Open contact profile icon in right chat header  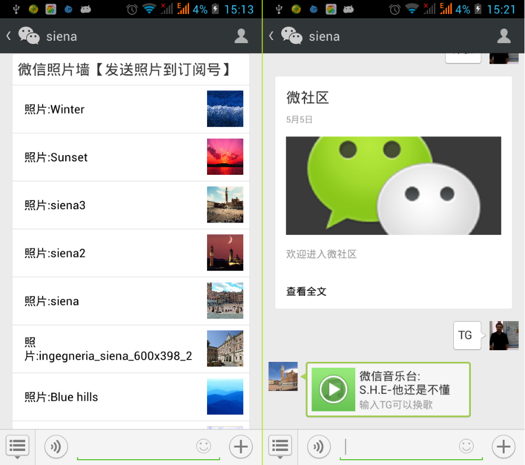pos(503,36)
